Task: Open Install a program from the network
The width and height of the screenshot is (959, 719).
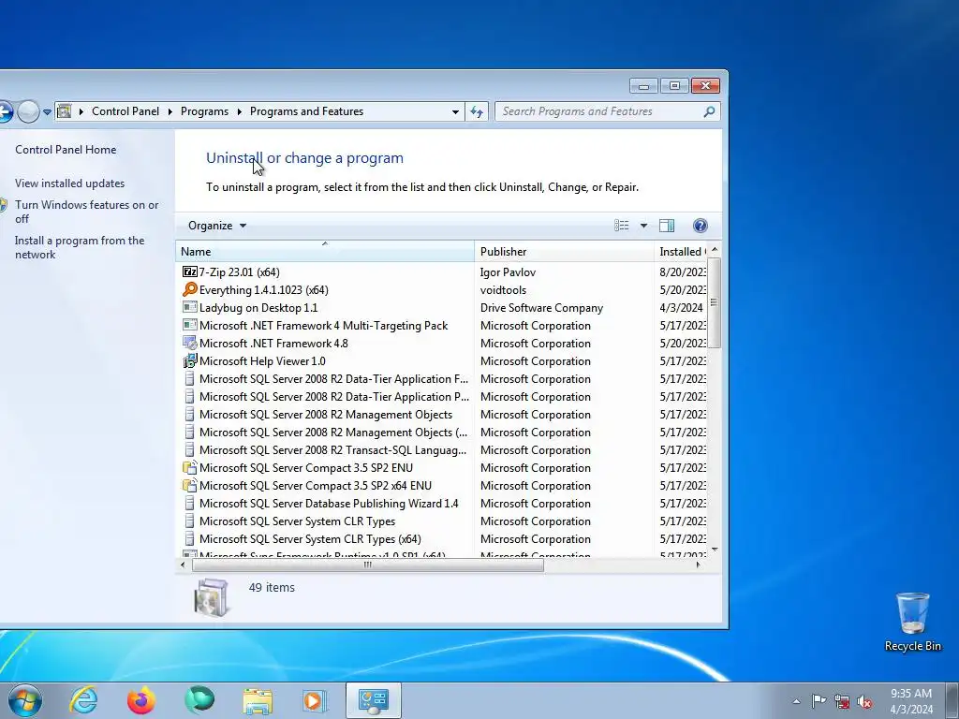Action: pos(80,247)
